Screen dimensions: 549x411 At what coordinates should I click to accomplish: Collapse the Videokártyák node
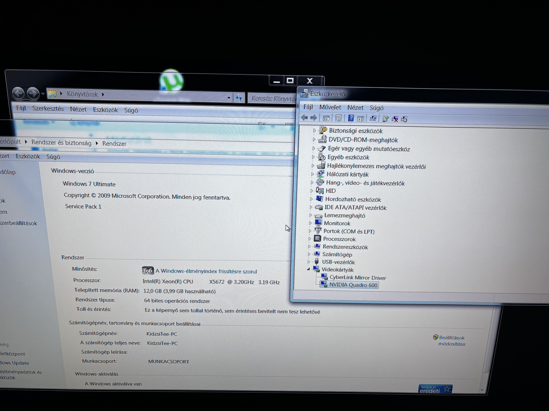coord(308,269)
